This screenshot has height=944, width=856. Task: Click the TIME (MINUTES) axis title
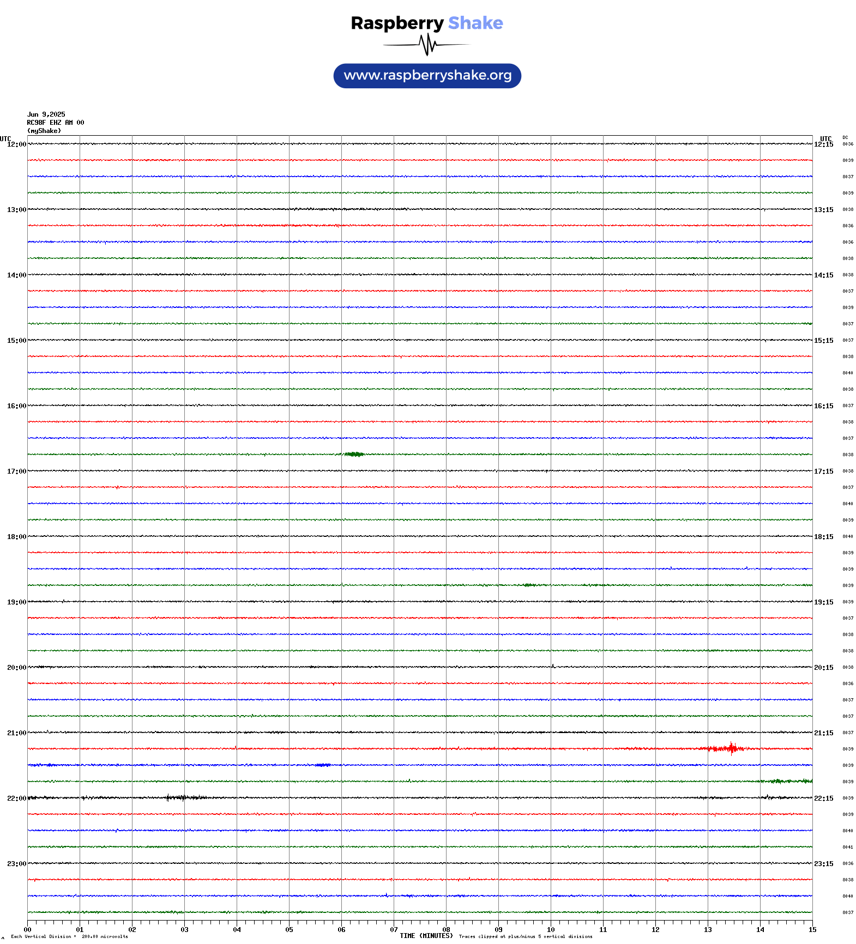(x=426, y=936)
